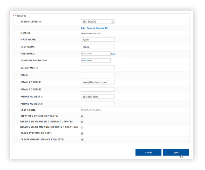Screen dimensions: 205x170
Task: Focus the empty Department field
Action: pyautogui.click(x=98, y=68)
